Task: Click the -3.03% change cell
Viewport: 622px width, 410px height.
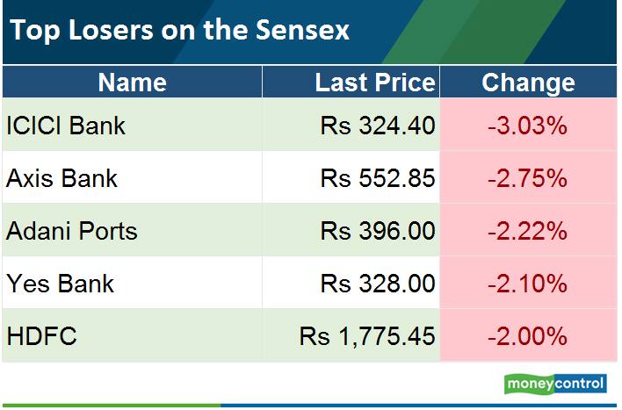Action: click(528, 126)
